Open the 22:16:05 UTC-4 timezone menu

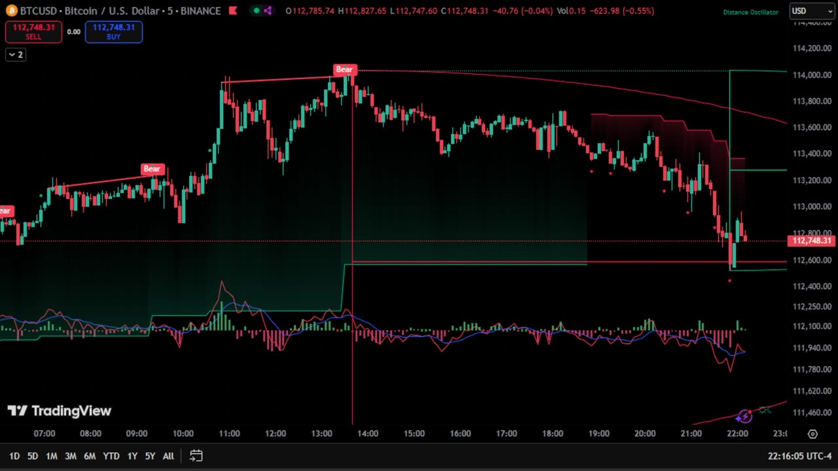(x=800, y=456)
